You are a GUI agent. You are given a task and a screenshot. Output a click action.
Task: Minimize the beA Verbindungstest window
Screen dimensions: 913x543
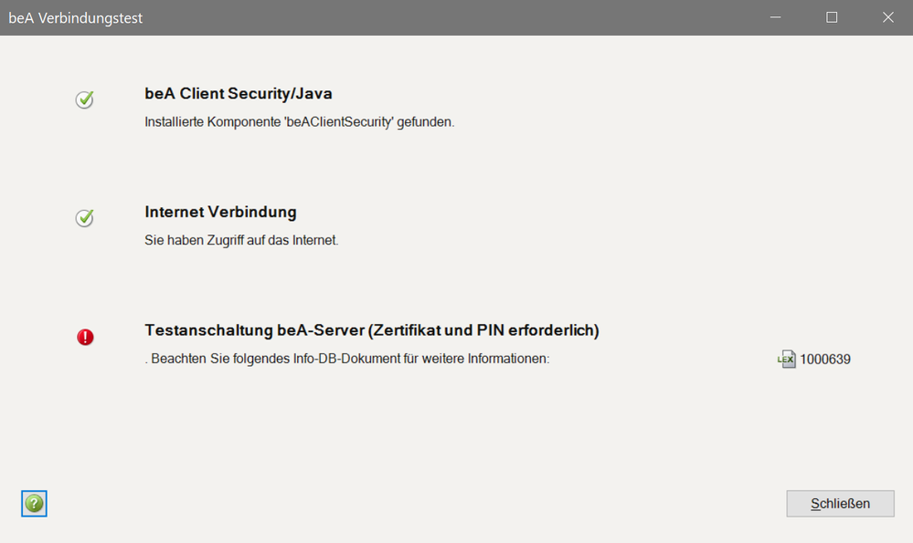pos(776,17)
